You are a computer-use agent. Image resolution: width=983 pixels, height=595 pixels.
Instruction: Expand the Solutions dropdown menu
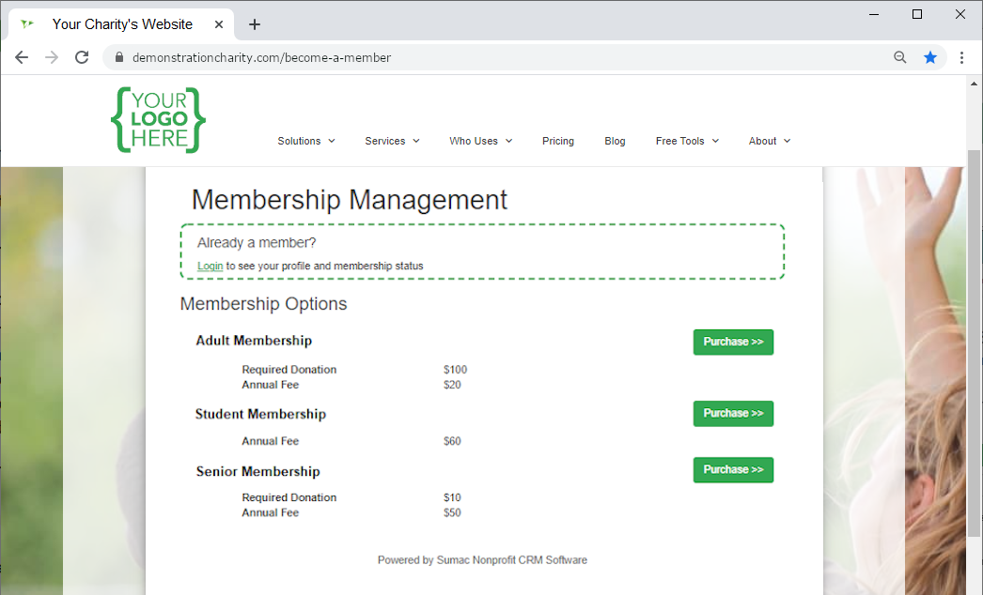(x=306, y=141)
